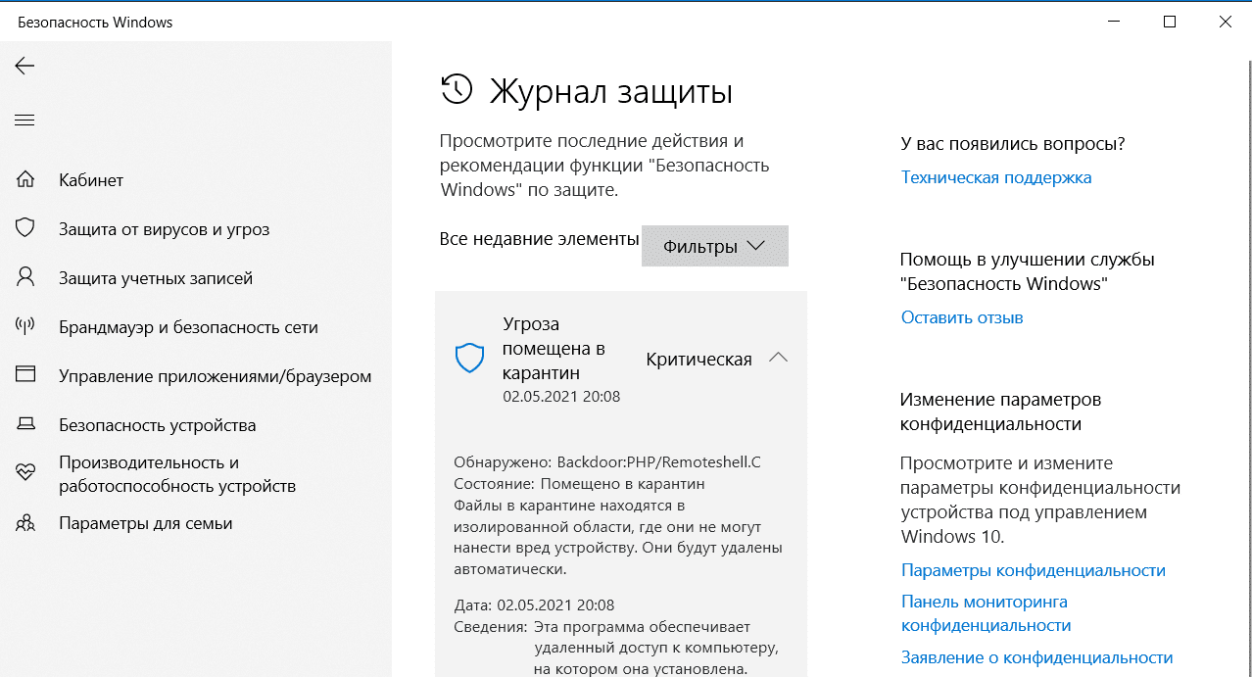Click the account protection person icon

pyautogui.click(x=25, y=278)
